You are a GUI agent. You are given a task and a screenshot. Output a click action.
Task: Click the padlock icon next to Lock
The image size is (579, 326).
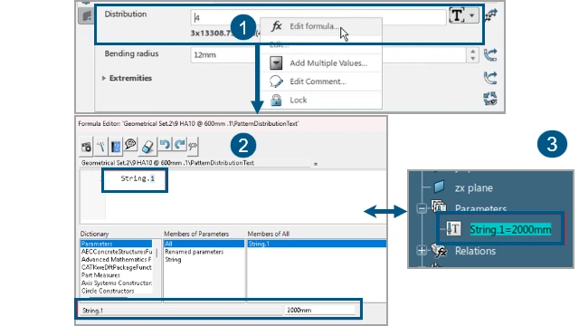[276, 100]
